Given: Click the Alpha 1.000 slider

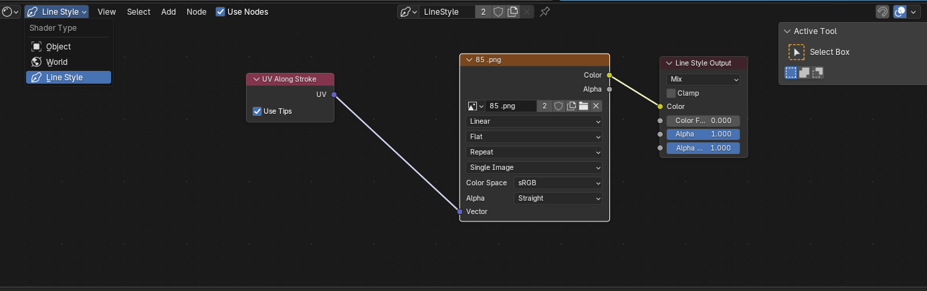Looking at the screenshot, I should 704,134.
